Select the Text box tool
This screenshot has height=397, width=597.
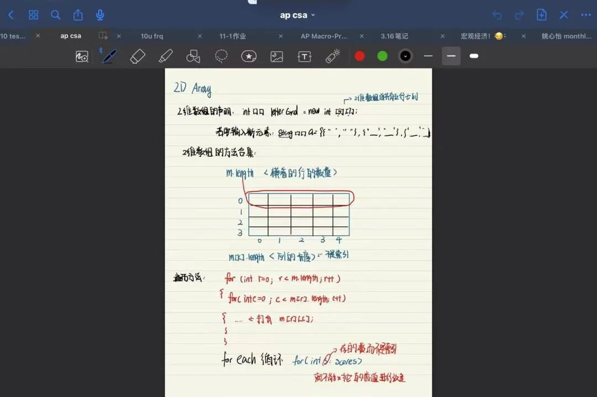[305, 56]
